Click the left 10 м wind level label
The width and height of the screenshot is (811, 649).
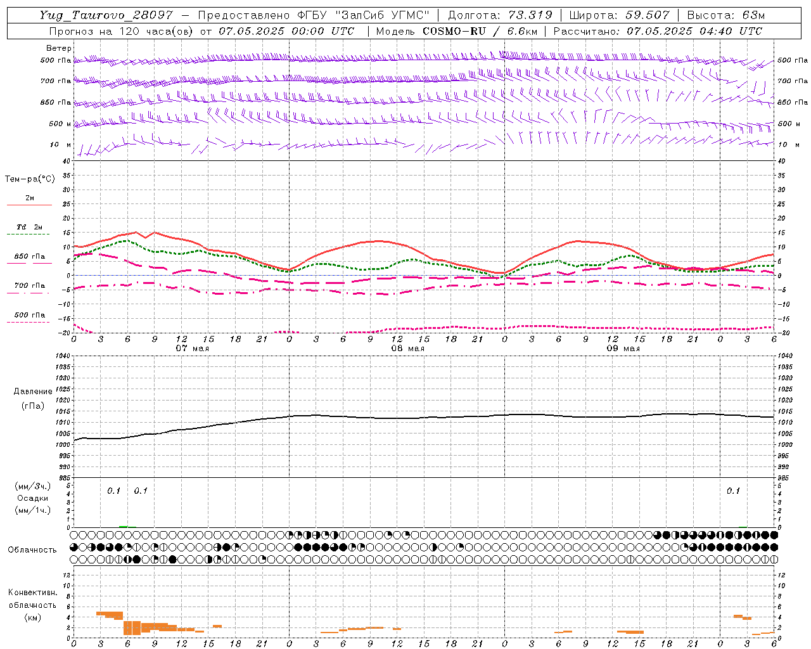[x=61, y=145]
